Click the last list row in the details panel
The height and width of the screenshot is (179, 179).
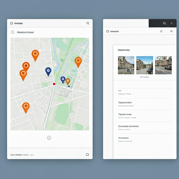(x=145, y=139)
